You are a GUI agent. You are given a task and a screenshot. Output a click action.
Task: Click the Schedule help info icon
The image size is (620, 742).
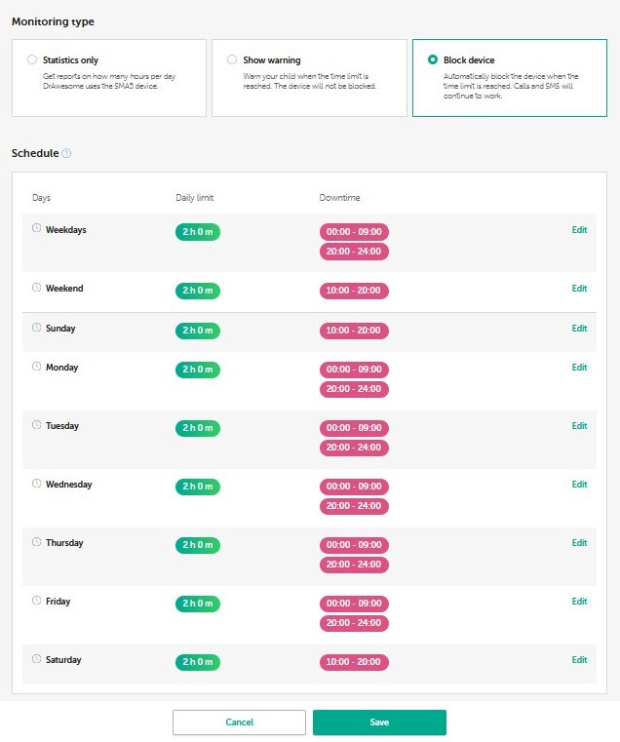point(66,153)
